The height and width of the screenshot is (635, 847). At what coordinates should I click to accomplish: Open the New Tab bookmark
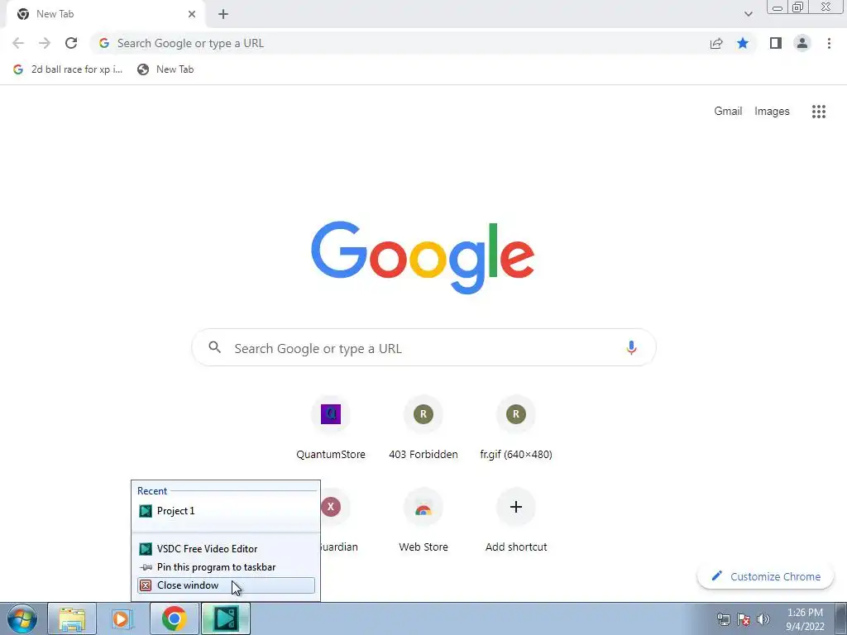[165, 69]
